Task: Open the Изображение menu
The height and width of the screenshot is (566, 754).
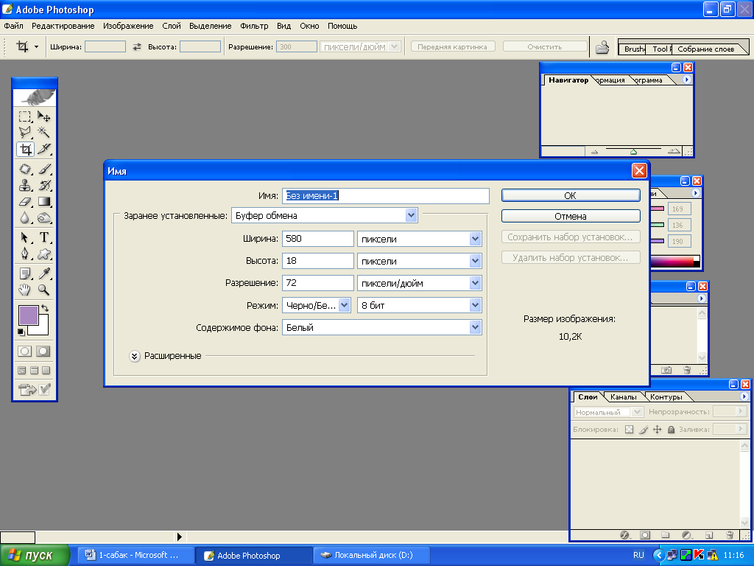Action: click(128, 26)
